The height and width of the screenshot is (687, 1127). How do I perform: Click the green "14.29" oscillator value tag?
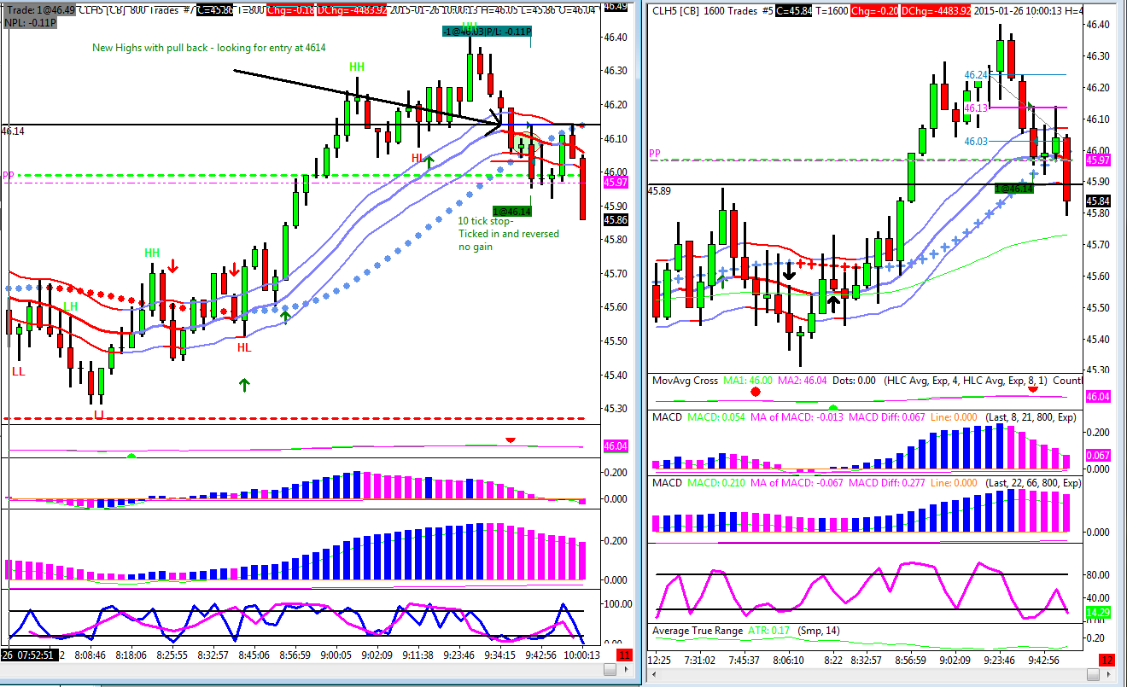(x=1098, y=612)
